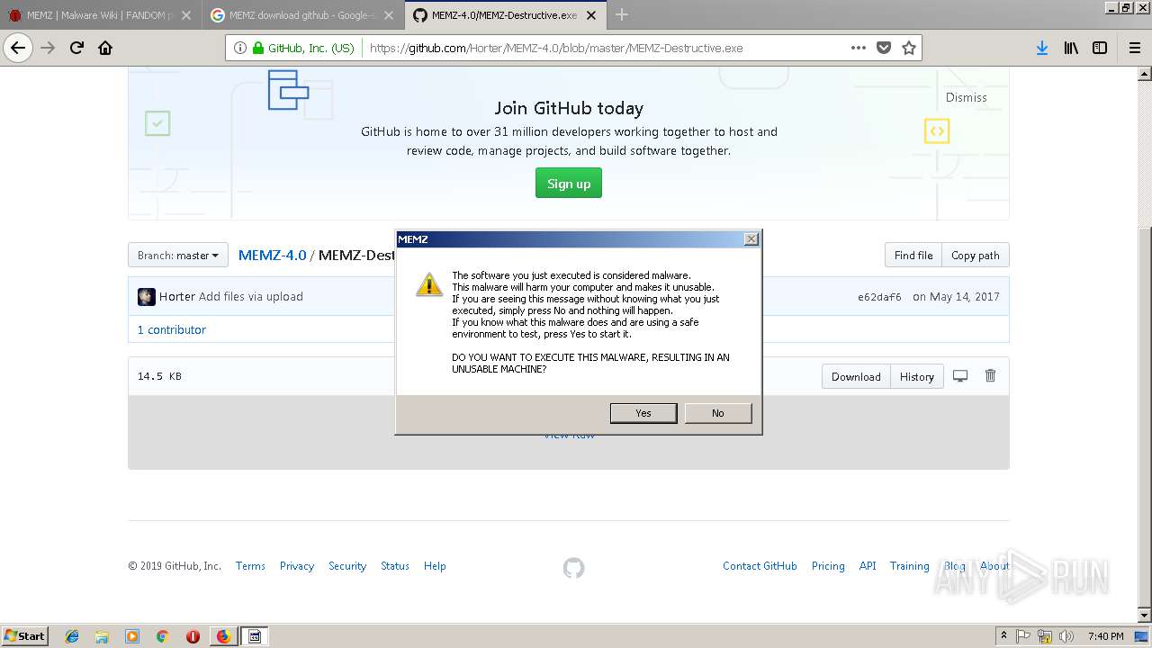Toggle the Firefox sidebar view

click(1100, 48)
